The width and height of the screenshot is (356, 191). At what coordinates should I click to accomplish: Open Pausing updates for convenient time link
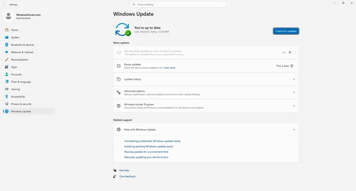click(146, 152)
